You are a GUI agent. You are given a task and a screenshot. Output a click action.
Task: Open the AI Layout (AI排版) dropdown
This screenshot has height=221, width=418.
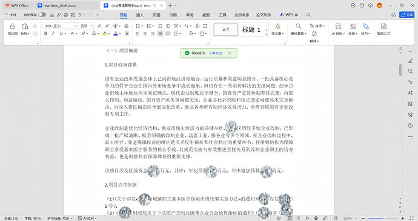338,34
